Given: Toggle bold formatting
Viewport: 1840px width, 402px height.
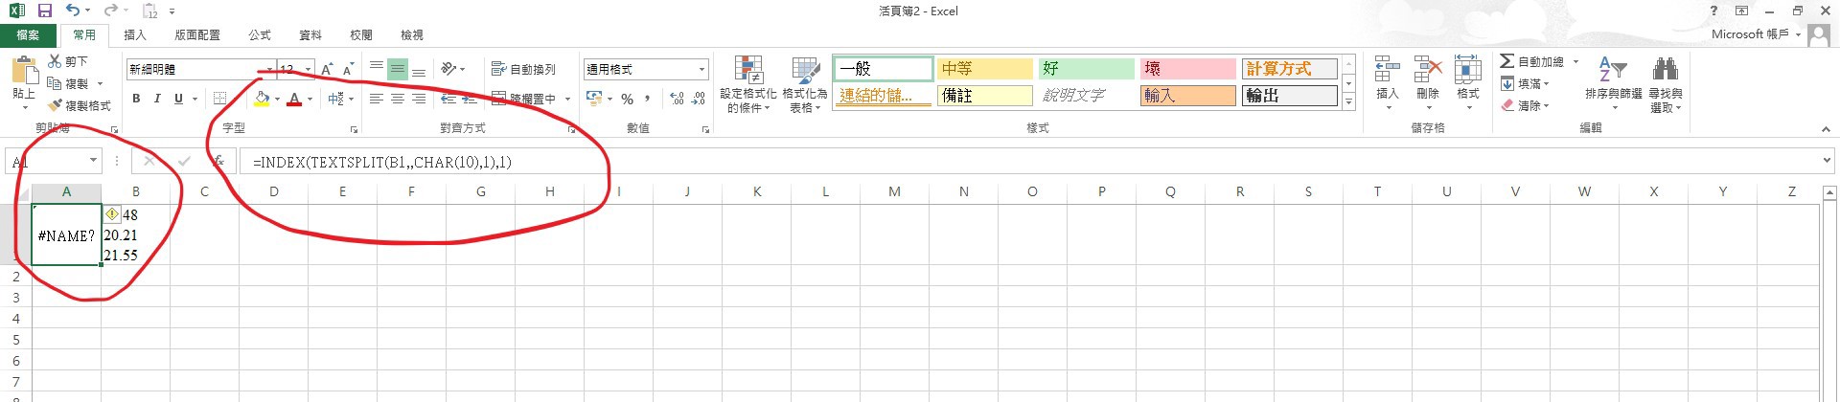Looking at the screenshot, I should (x=136, y=99).
